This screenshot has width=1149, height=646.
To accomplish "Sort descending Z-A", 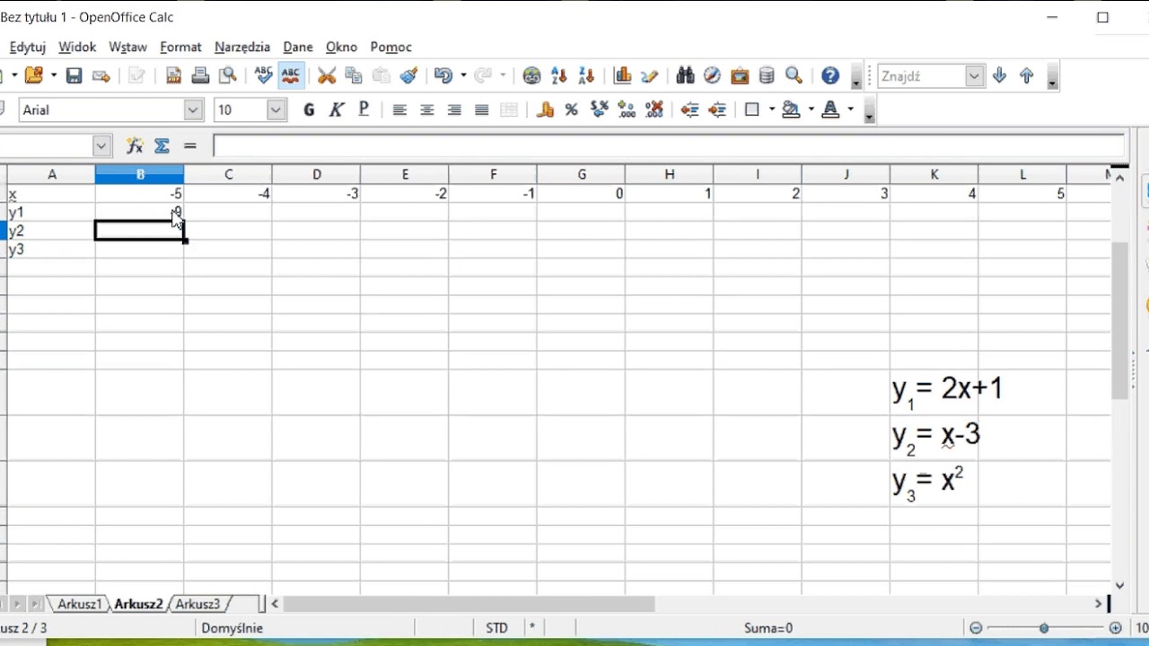I will [x=586, y=76].
